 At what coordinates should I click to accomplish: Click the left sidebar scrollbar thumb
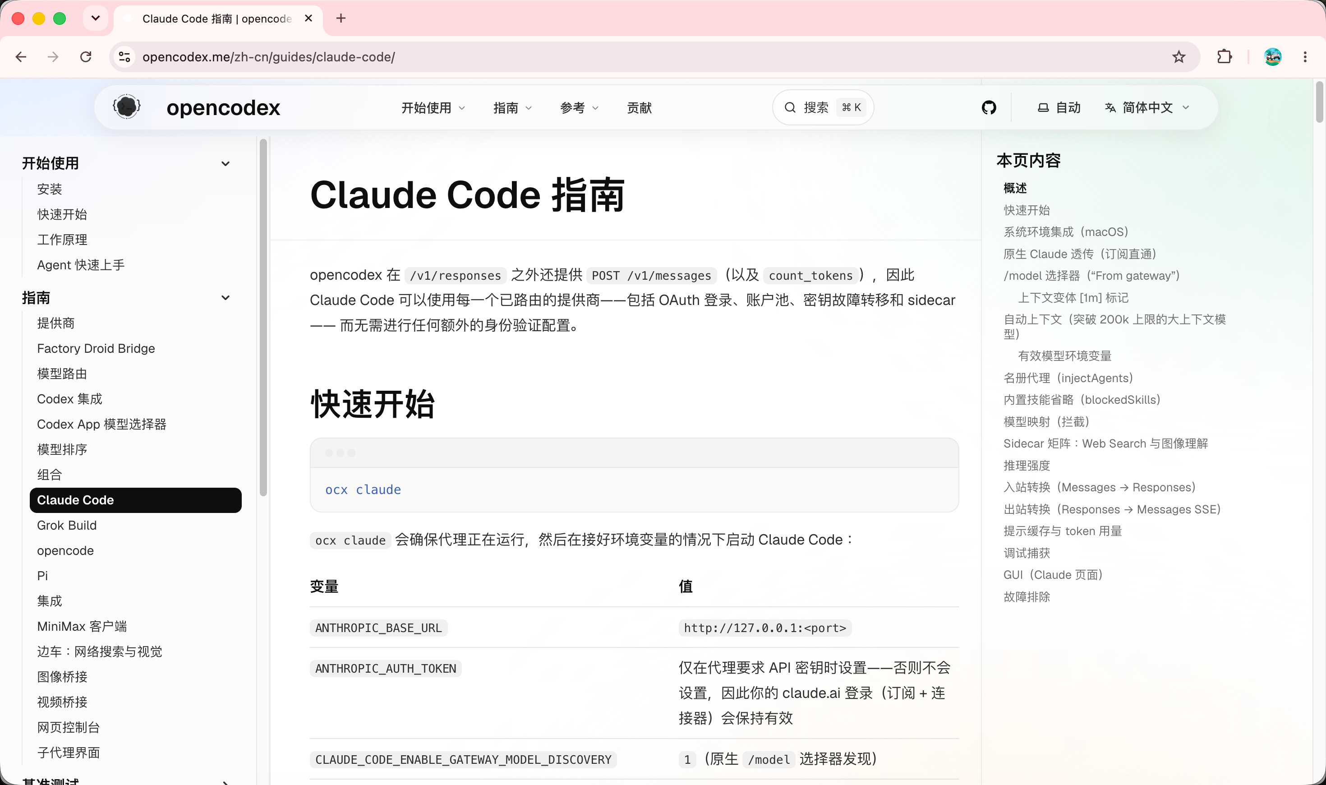(263, 318)
